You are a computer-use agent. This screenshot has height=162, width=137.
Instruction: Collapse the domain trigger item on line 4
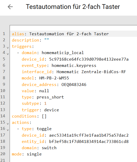click(8, 54)
